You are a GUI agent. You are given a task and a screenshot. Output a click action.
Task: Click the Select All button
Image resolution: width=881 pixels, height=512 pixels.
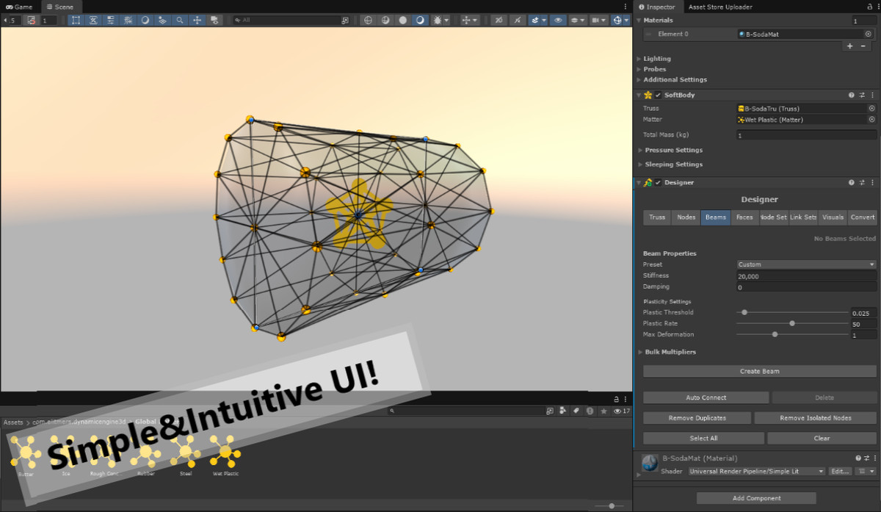click(703, 438)
